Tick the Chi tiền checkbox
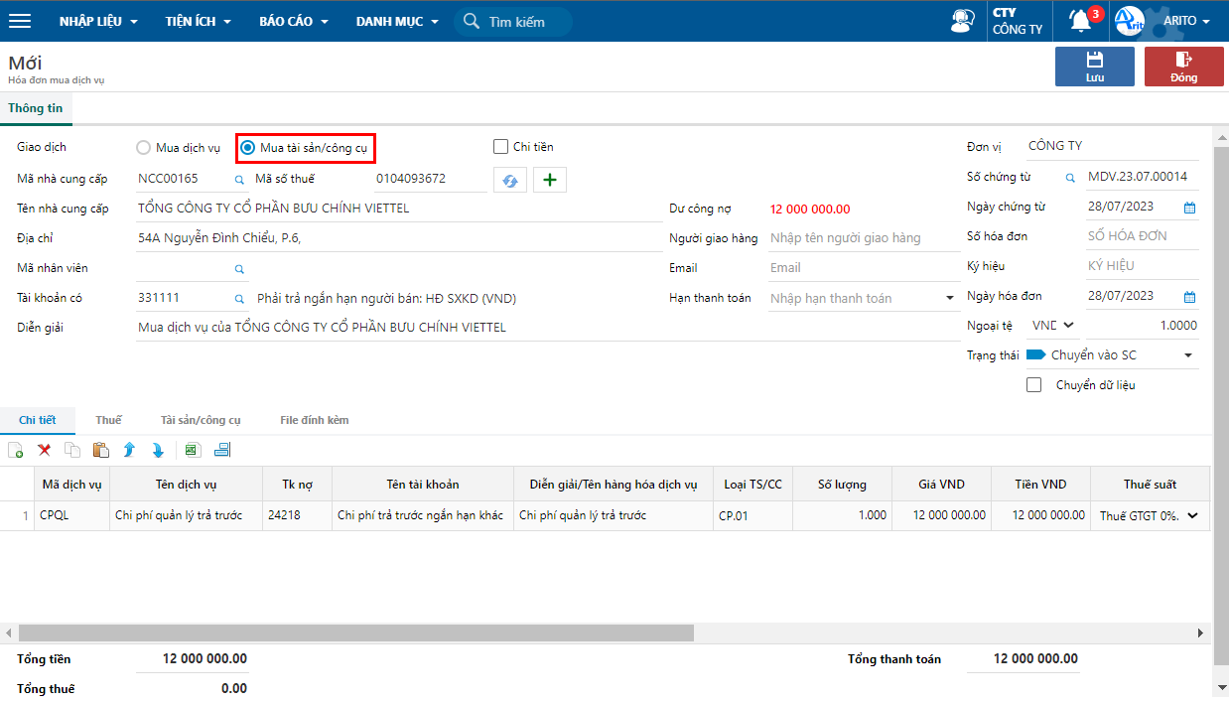1229x702 pixels. pos(500,147)
